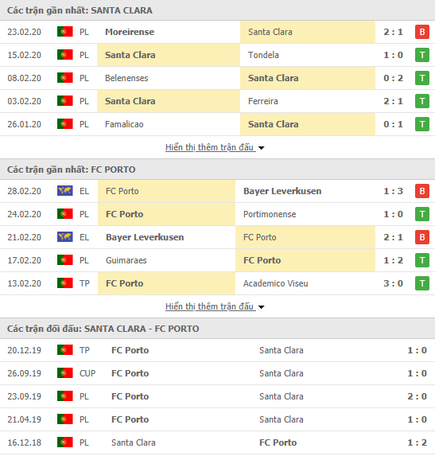Click red B badge for 21.02.20 Leverkusen match
435x456 pixels.
click(x=422, y=237)
